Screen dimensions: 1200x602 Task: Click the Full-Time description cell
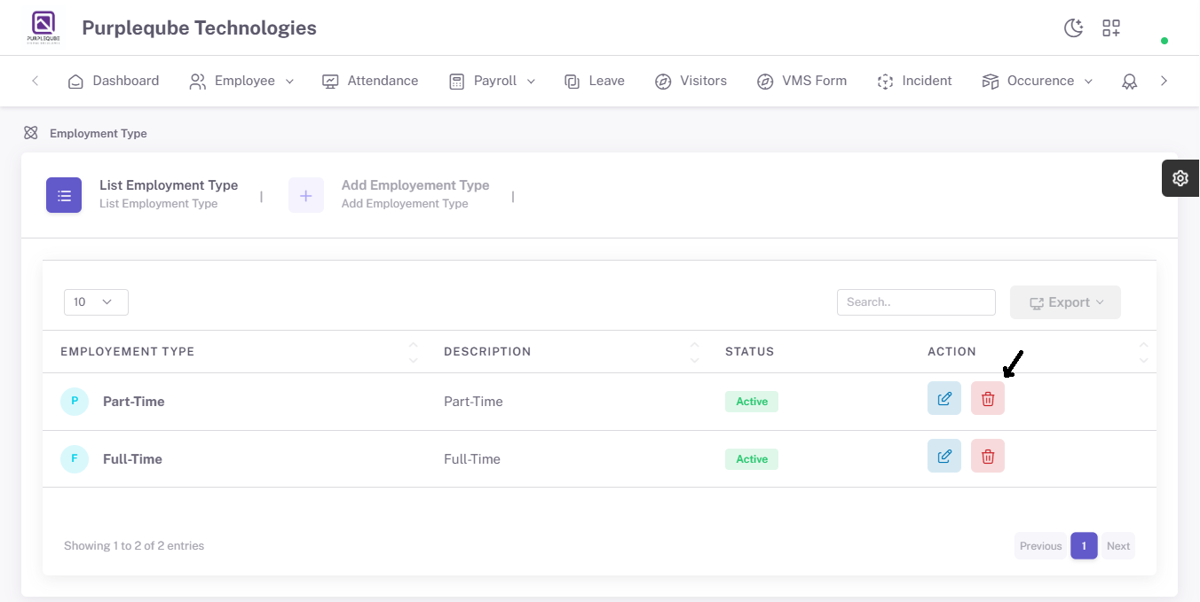tap(472, 459)
